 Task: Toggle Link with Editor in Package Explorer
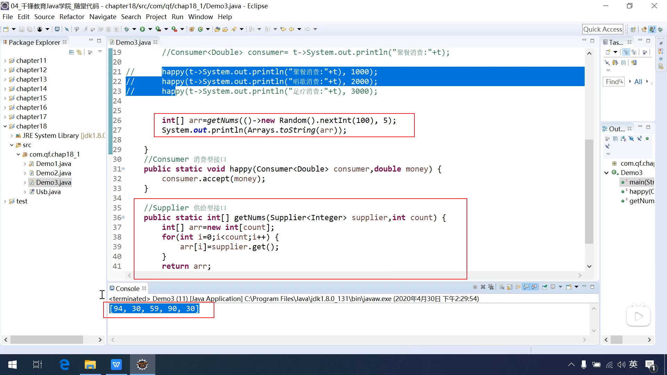tap(79, 52)
